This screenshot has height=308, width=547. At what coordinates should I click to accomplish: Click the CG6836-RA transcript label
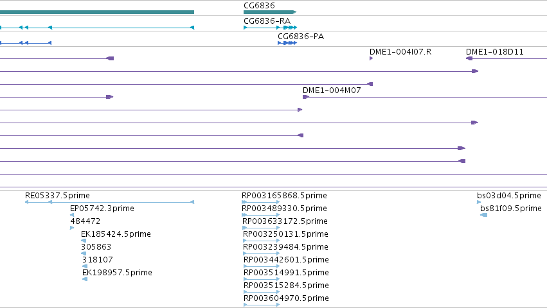point(267,21)
